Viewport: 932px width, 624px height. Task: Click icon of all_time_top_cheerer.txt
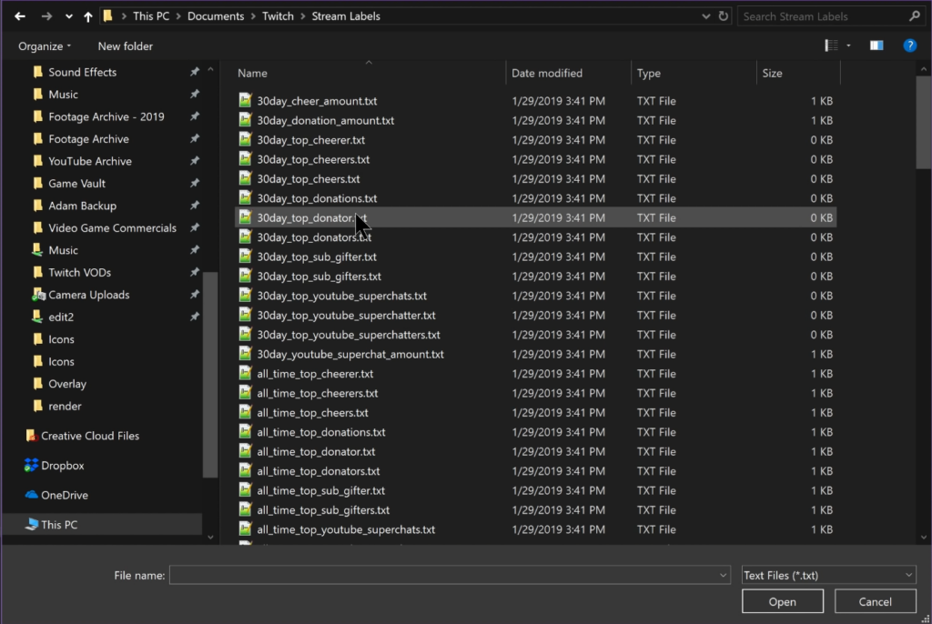coord(245,373)
